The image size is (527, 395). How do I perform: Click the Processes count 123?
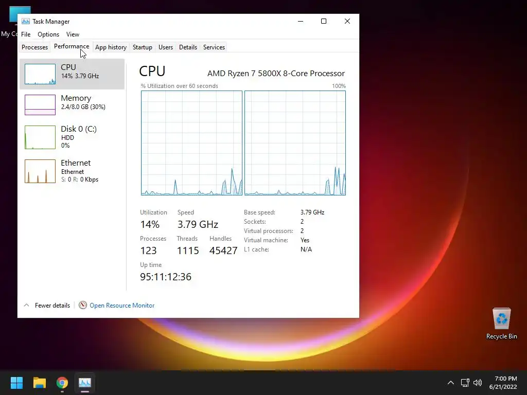click(148, 250)
